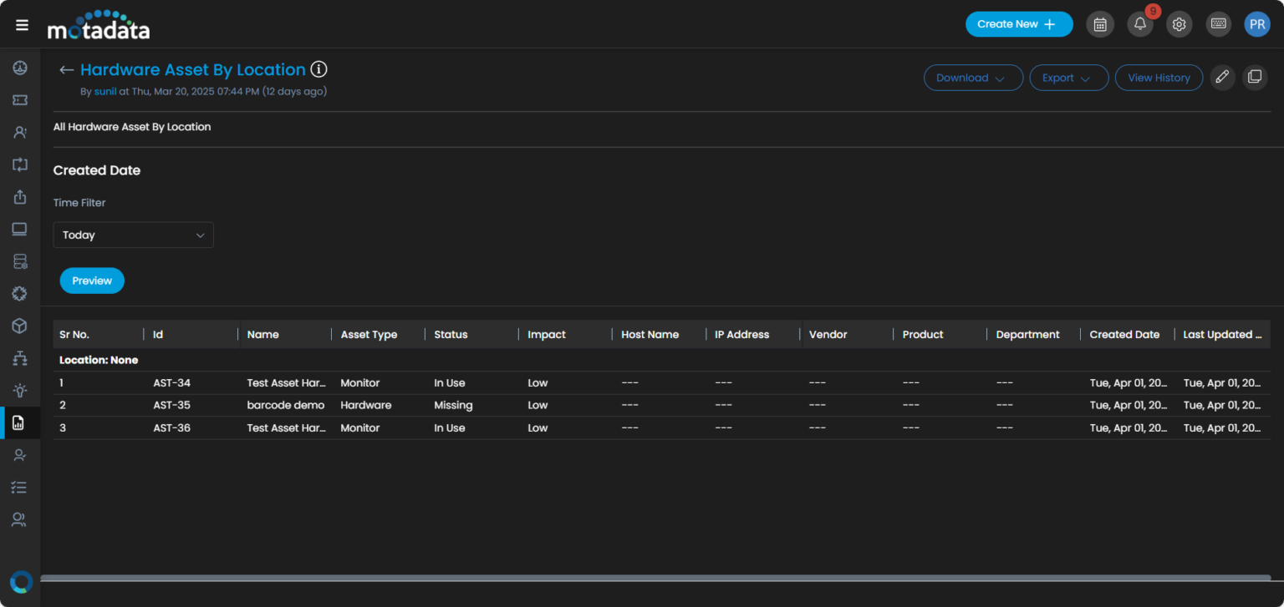Open the keyboard shortcuts icon
The height and width of the screenshot is (607, 1284).
(x=1219, y=24)
